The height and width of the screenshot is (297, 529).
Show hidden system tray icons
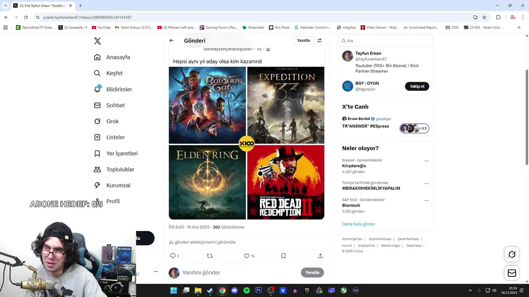click(470, 290)
